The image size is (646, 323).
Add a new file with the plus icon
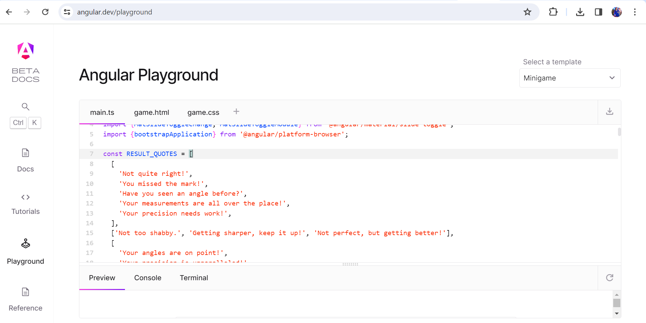(x=236, y=111)
